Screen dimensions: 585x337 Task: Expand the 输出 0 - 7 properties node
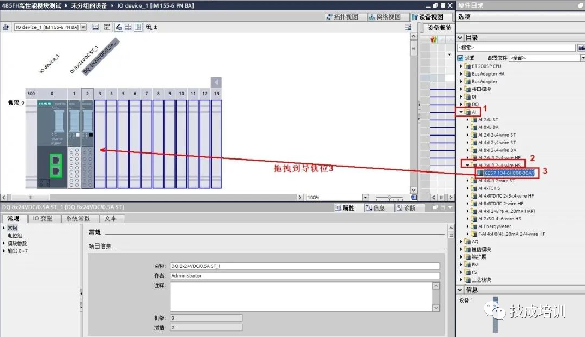[x=4, y=251]
